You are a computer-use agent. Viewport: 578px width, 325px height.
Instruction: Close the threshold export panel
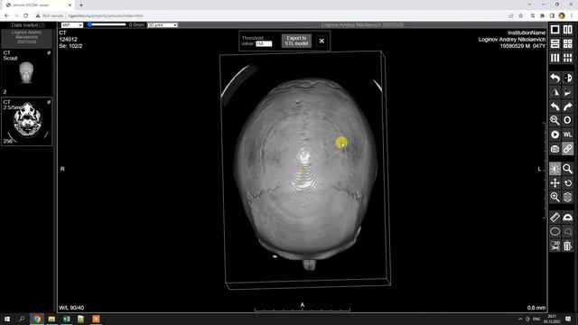click(322, 41)
